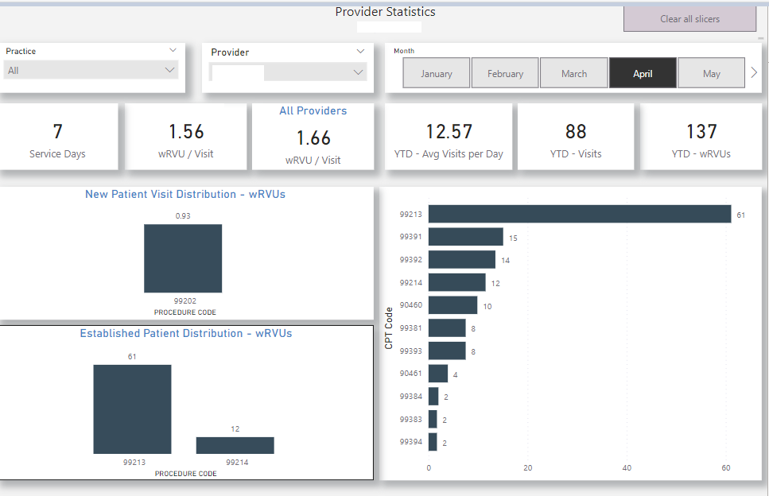The image size is (769, 496).
Task: Click the Established Patient Distribution title
Action: (186, 333)
